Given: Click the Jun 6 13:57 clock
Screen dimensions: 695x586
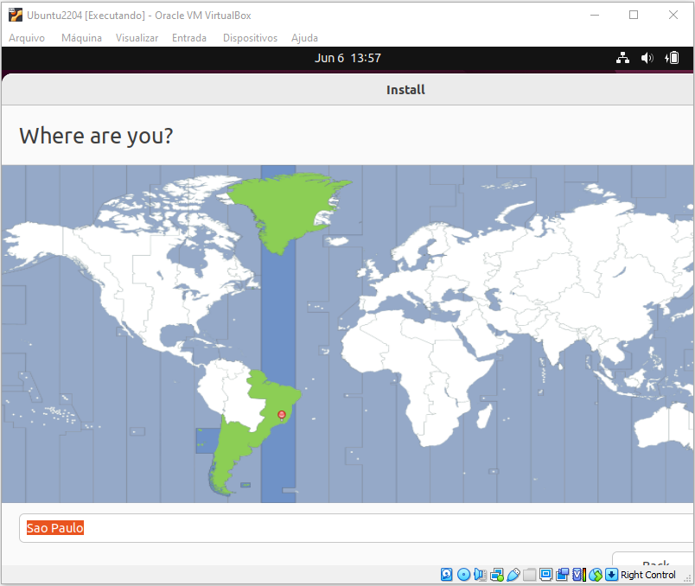Looking at the screenshot, I should tap(347, 58).
